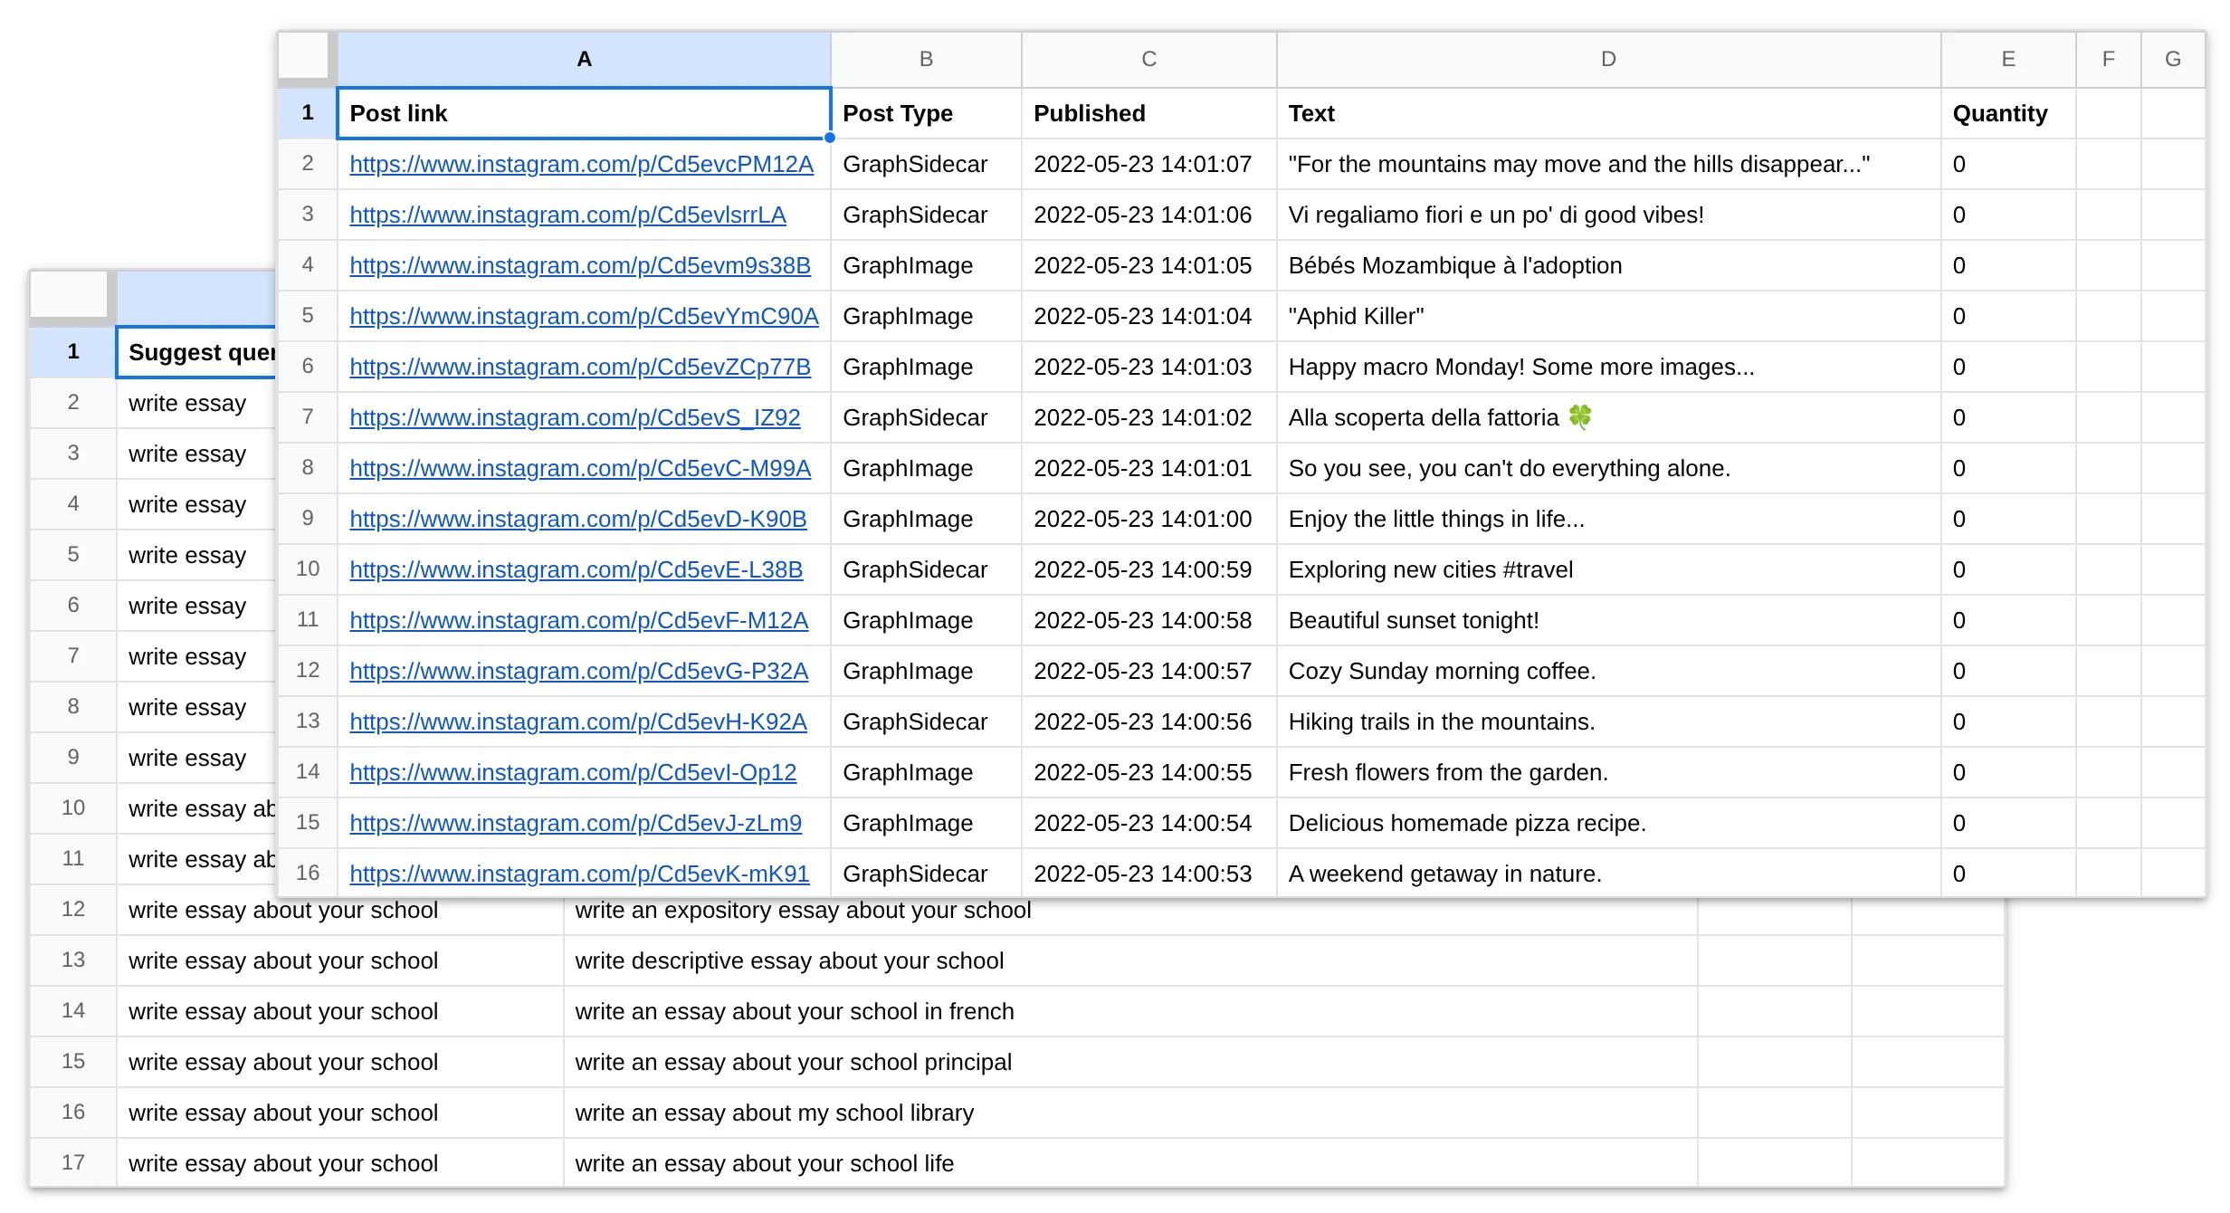2230x1213 pixels.
Task: Click 'Delicious homemade pizza recipe.' cell
Action: point(1608,823)
